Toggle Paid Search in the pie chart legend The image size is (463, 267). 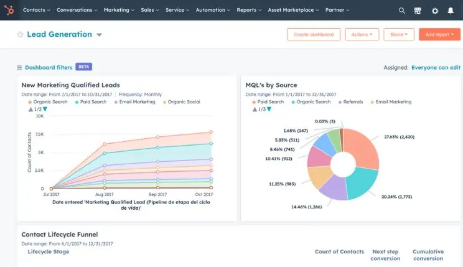268,102
